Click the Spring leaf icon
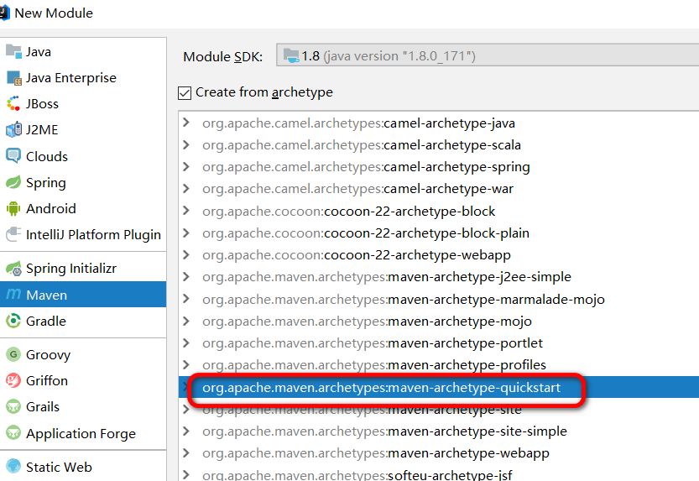The height and width of the screenshot is (481, 699). (13, 182)
